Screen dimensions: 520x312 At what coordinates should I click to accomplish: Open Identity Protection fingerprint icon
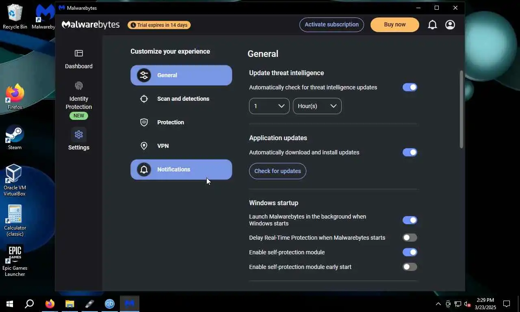click(79, 86)
